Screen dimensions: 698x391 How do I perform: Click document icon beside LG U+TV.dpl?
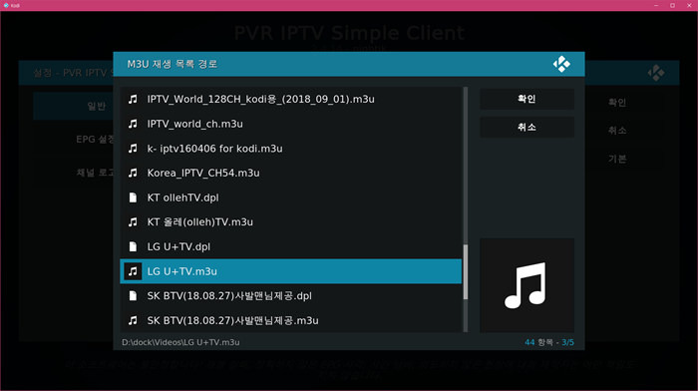coord(133,246)
